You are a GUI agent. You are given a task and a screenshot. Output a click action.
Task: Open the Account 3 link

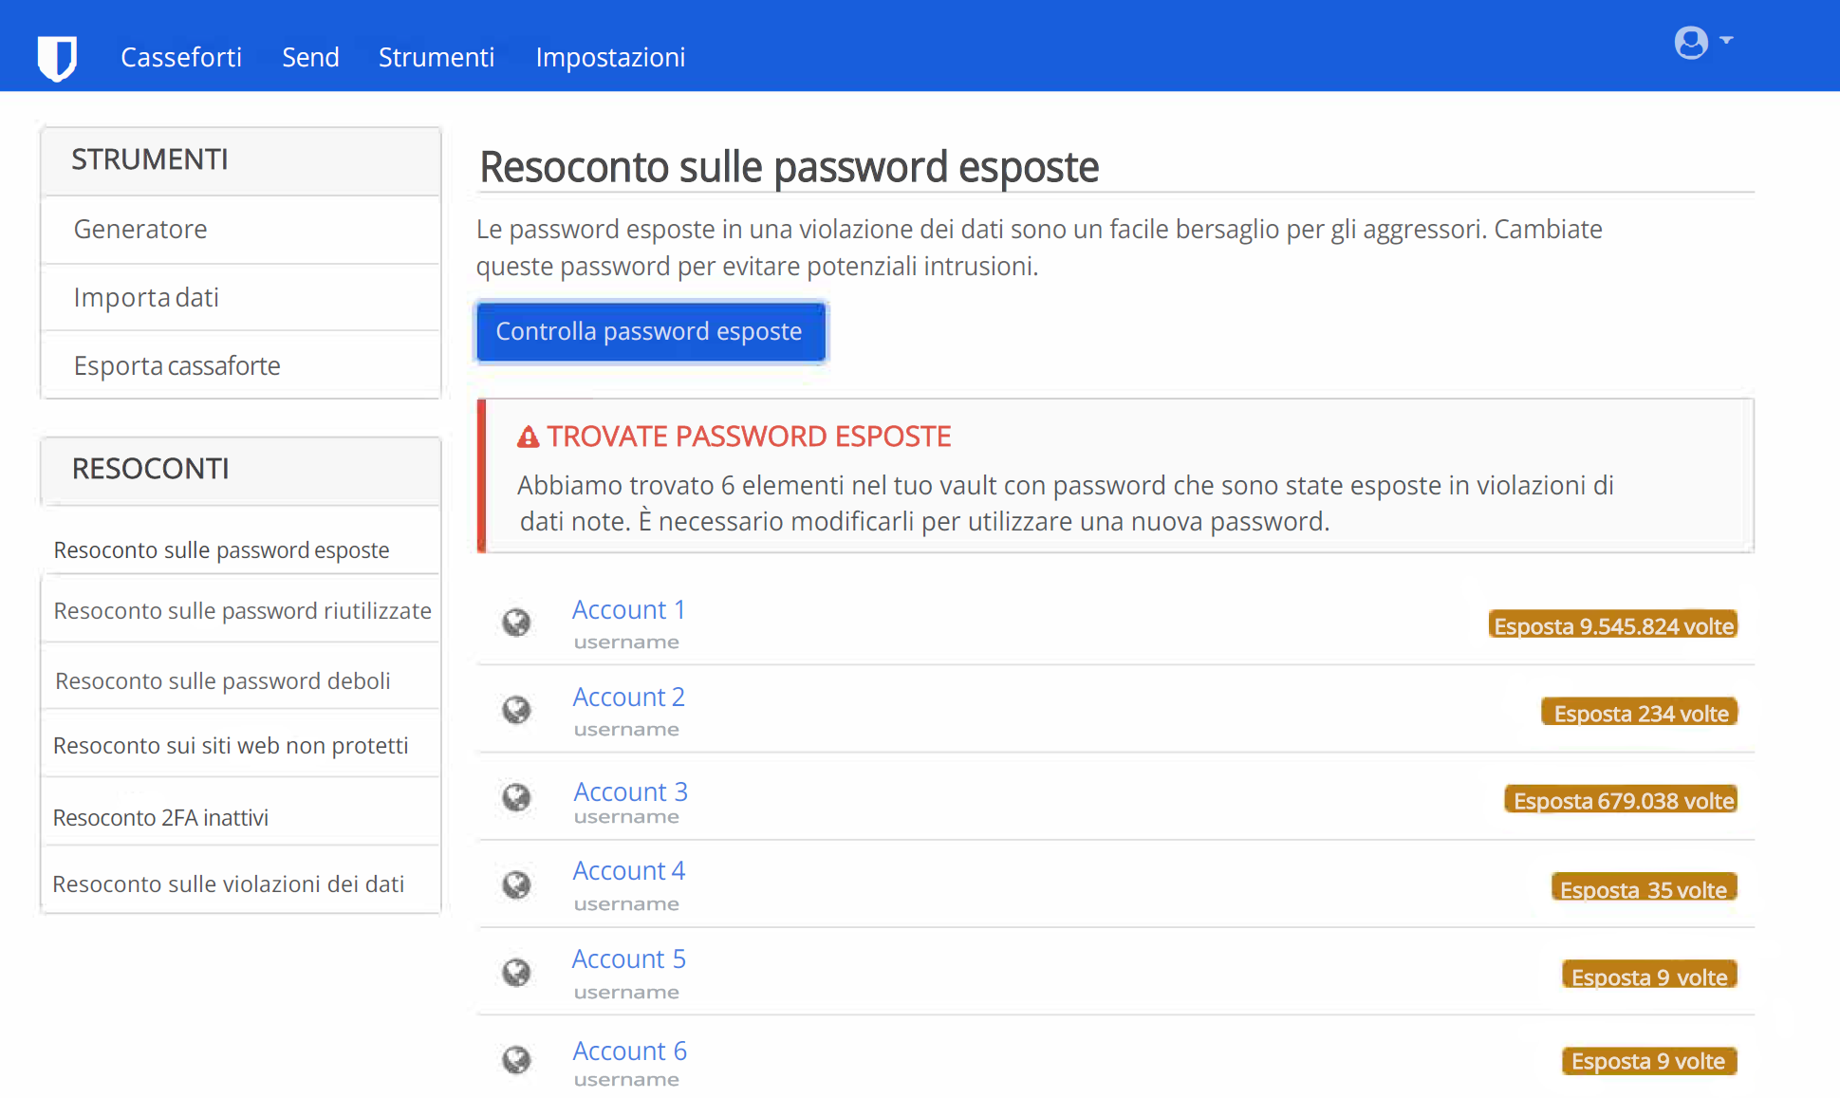click(630, 791)
